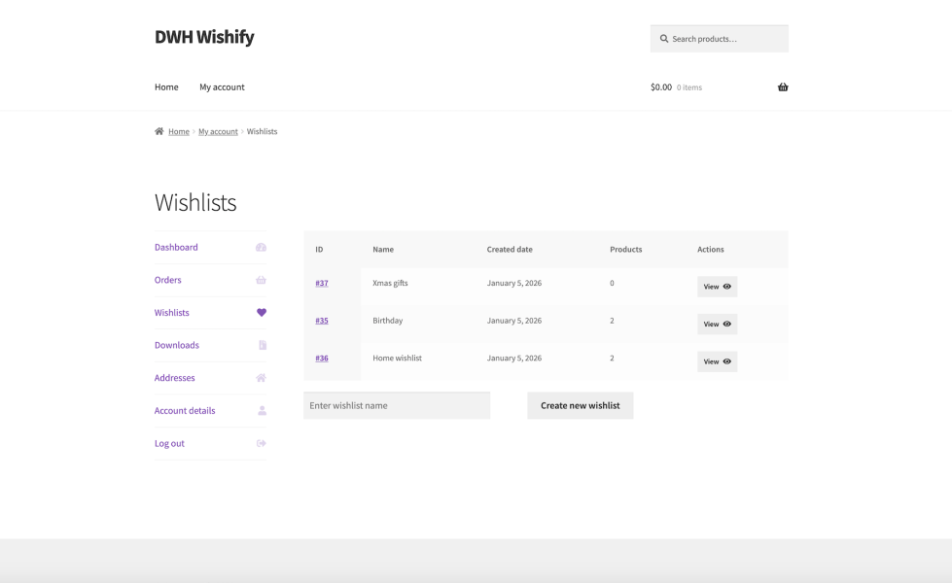
Task: Click the Wishlists heart icon
Action: [261, 313]
